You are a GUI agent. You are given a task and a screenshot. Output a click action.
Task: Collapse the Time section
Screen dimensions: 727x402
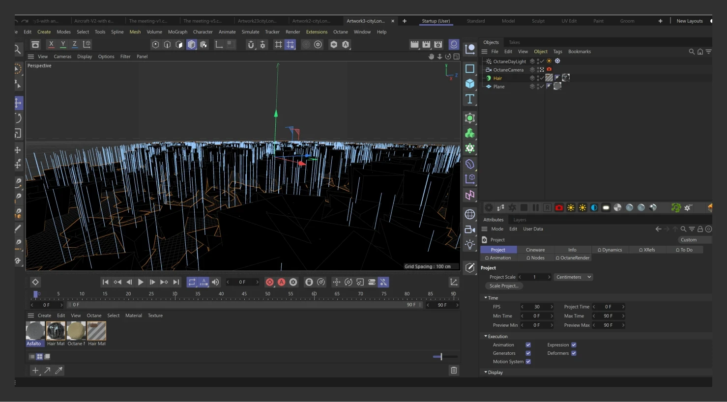[x=486, y=298]
